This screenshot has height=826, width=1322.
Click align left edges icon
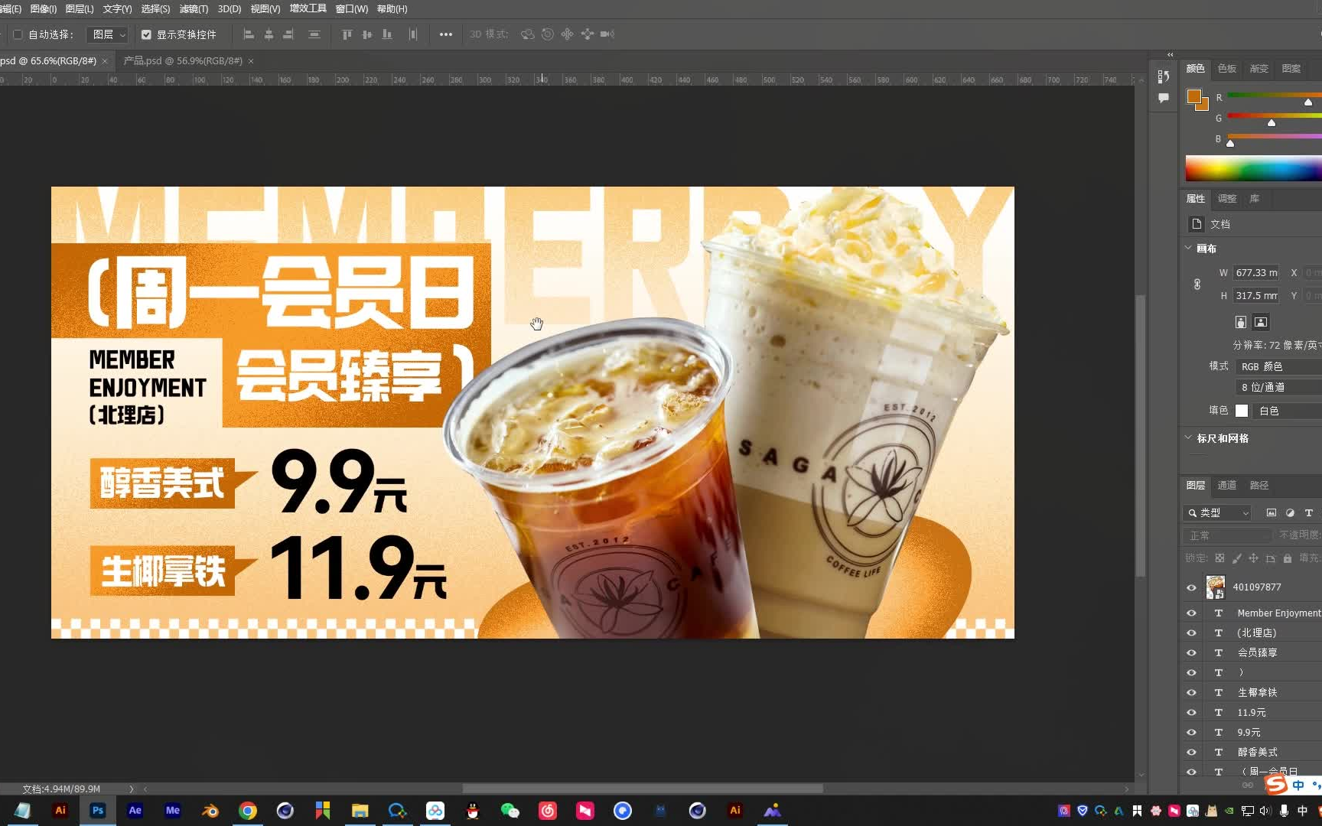[x=249, y=34]
